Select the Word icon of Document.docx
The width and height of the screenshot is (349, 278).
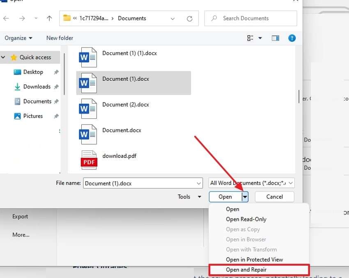[x=88, y=134]
